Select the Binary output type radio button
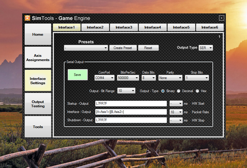The image size is (247, 168). pyautogui.click(x=163, y=91)
